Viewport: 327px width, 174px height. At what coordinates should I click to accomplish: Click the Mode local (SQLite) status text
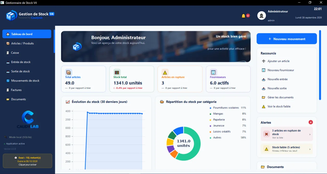click(20, 137)
